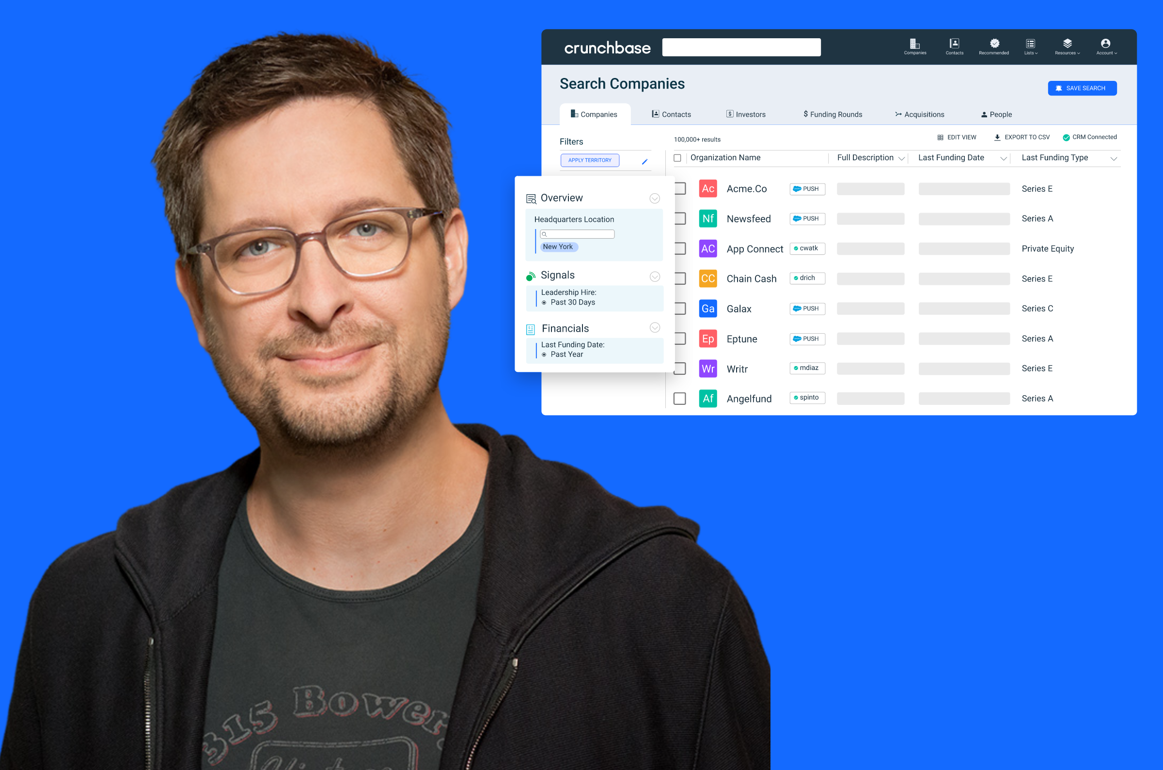Switch to the Investors tab

point(745,114)
